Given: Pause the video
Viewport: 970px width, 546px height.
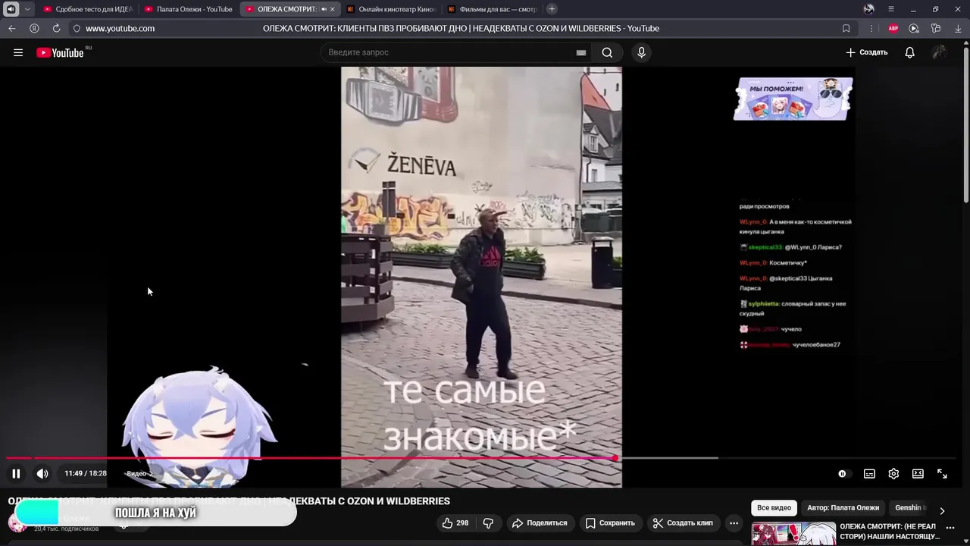Looking at the screenshot, I should pos(16,473).
